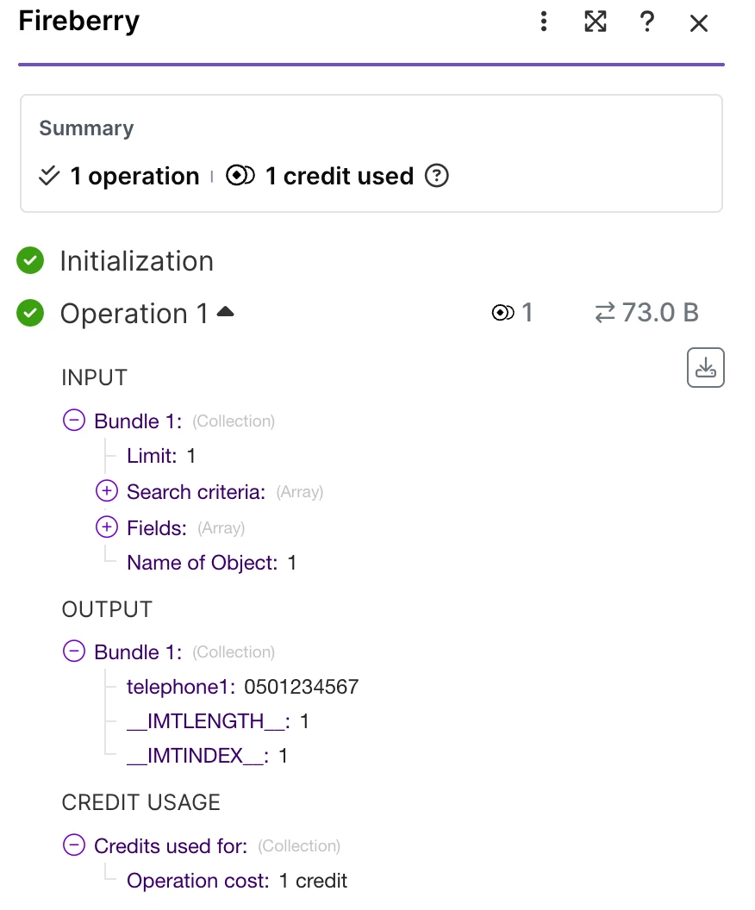Download the operation output bundles
The width and height of the screenshot is (755, 910).
tap(705, 368)
